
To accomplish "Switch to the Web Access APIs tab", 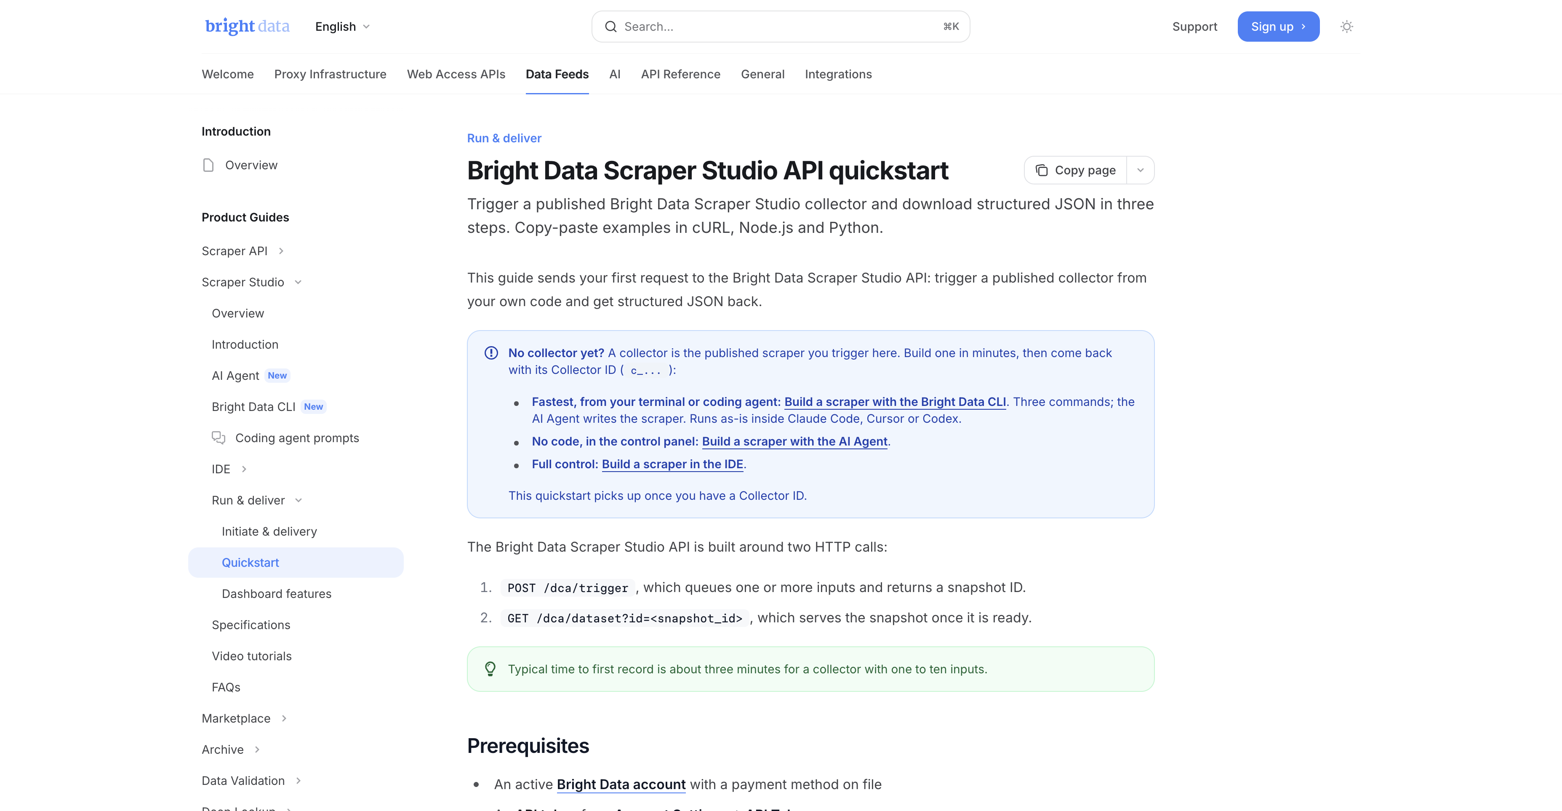I will point(456,74).
